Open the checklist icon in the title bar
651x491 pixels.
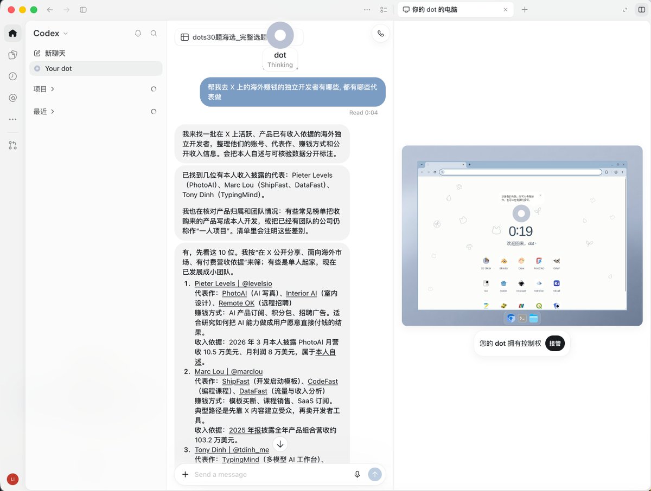point(384,10)
